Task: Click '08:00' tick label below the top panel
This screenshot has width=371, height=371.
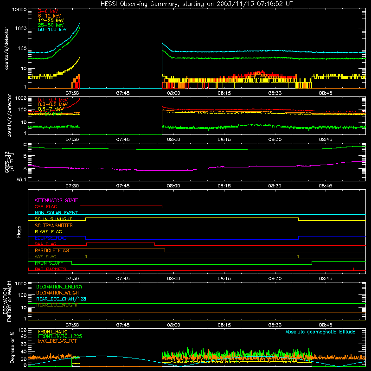Action: click(173, 93)
